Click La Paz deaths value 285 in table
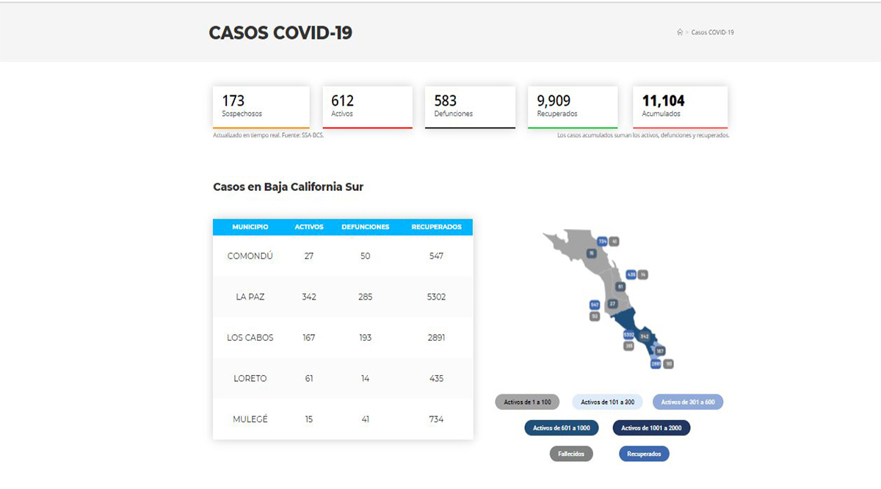881x489 pixels. click(x=365, y=297)
